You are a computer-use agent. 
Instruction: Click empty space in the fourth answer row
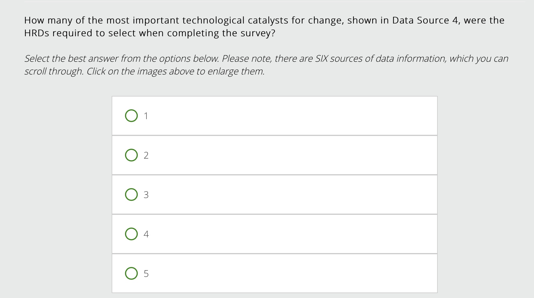coord(290,234)
